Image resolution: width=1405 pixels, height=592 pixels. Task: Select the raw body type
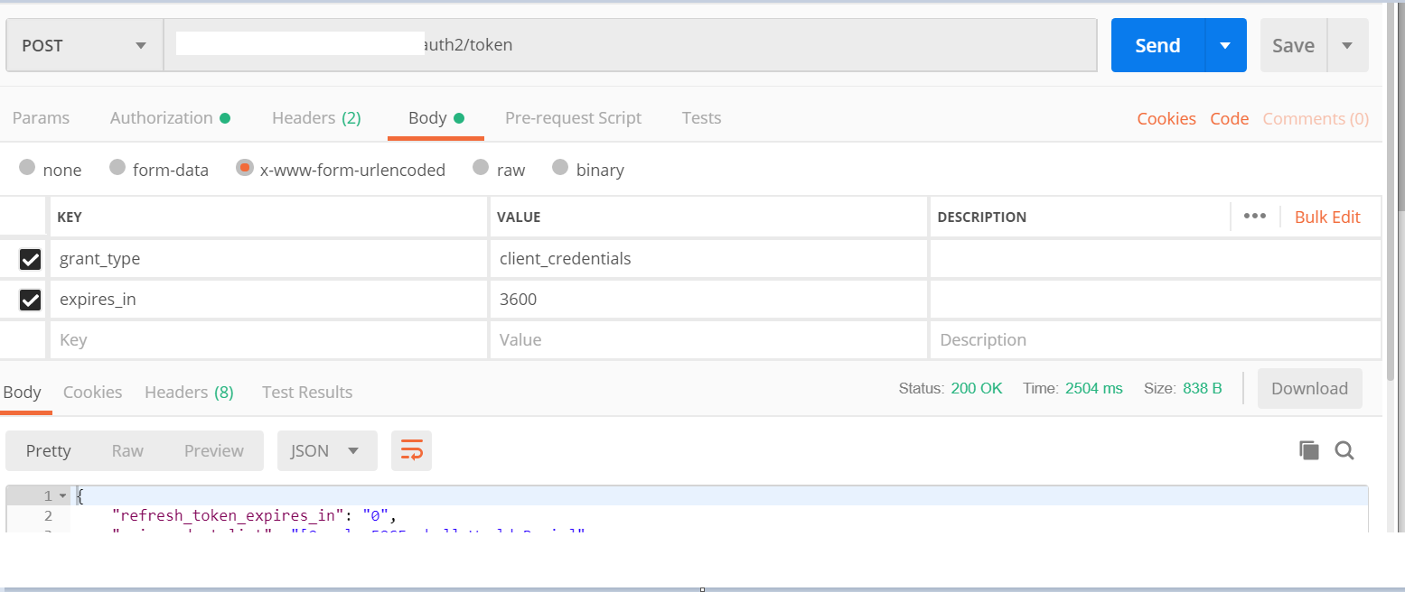coord(480,169)
